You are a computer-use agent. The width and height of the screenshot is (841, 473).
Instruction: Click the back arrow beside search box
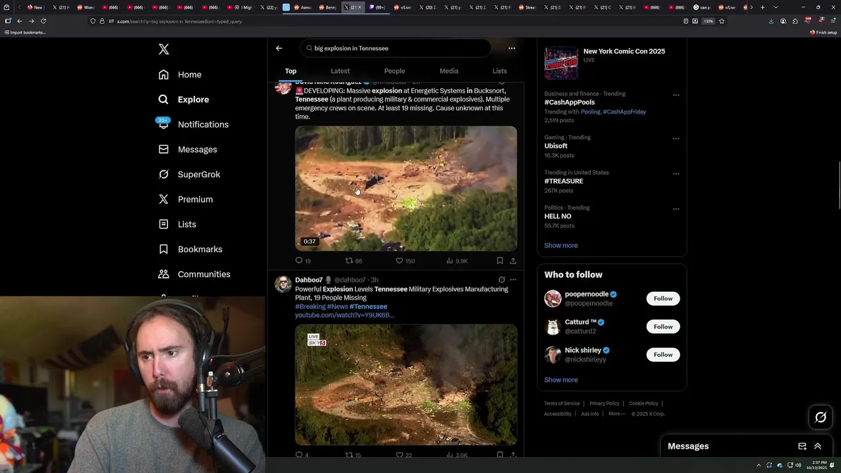pos(279,48)
